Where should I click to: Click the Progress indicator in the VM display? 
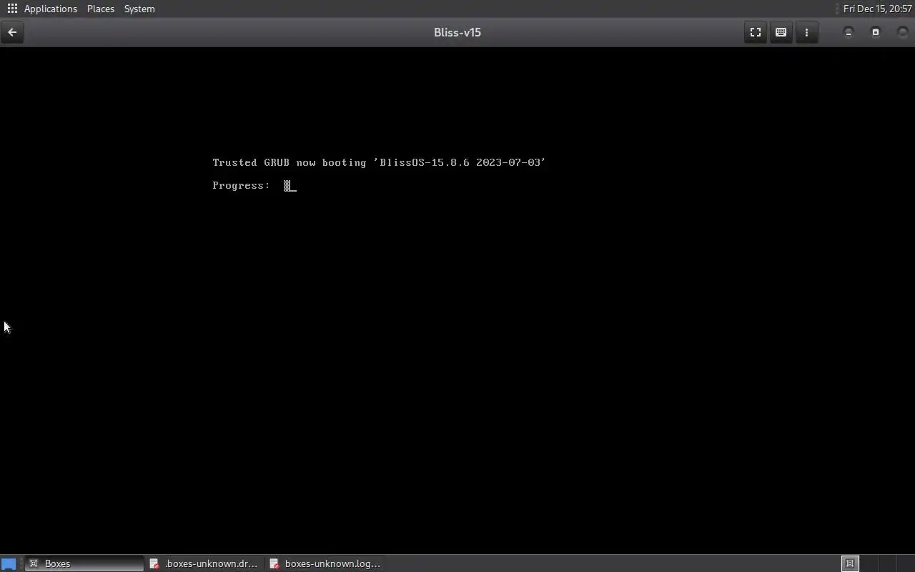(x=290, y=186)
